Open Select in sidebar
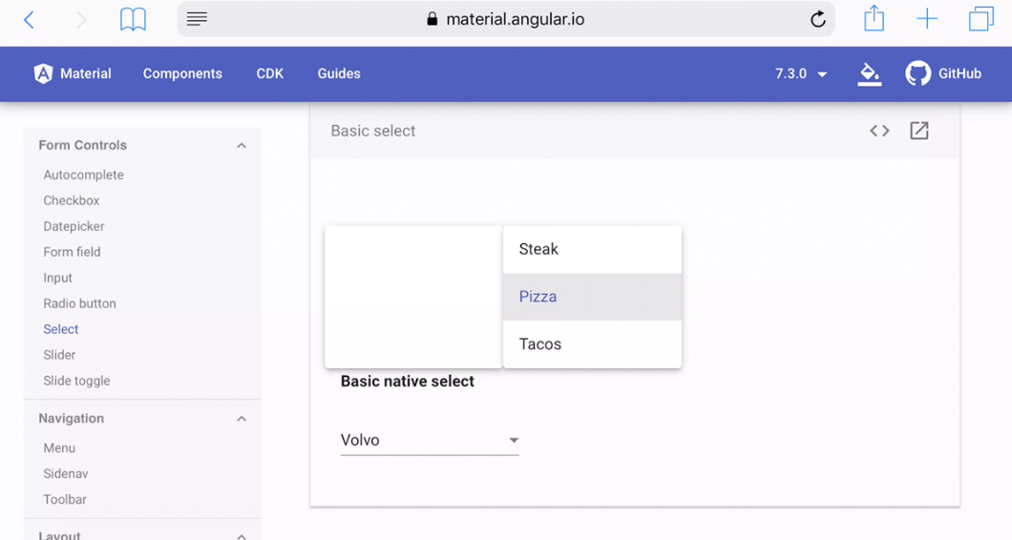 point(61,329)
